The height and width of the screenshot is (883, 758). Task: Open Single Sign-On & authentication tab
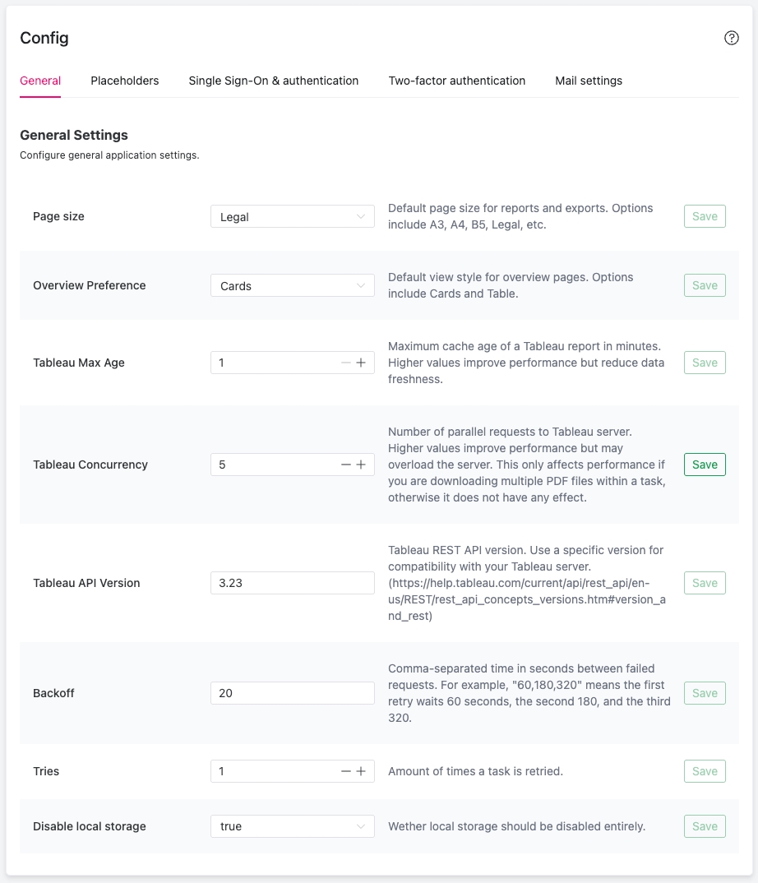[273, 81]
